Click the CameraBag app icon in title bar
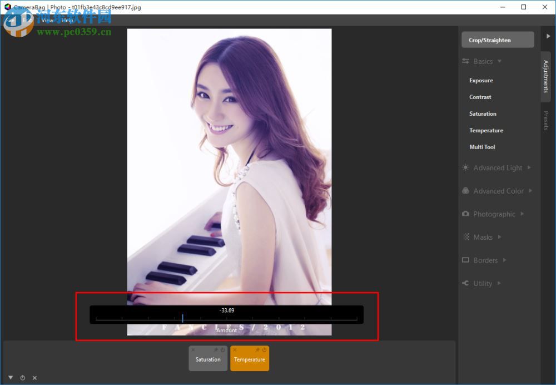The height and width of the screenshot is (385, 556). tap(7, 7)
